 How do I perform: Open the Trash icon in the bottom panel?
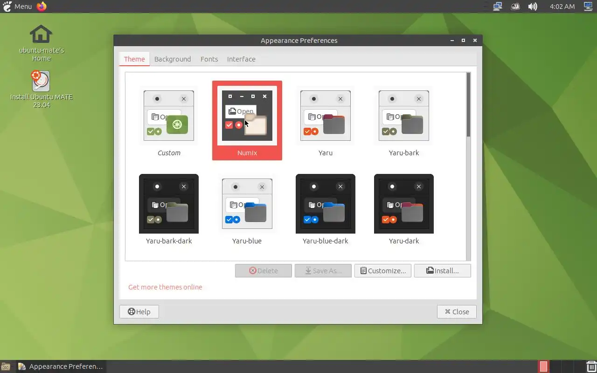pyautogui.click(x=591, y=366)
